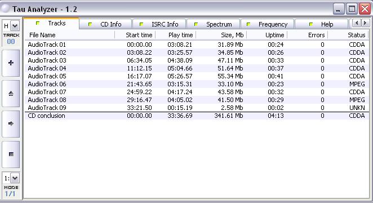Image resolution: width=373 pixels, height=203 pixels.
Task: Select the AudioTrack 09 row
Action: (x=197, y=108)
